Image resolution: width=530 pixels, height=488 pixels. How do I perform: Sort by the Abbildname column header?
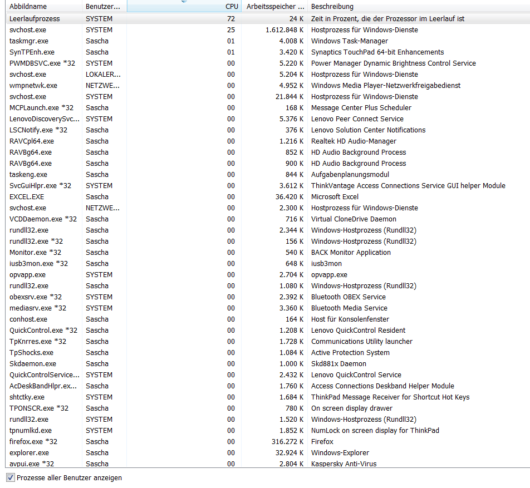(x=43, y=7)
